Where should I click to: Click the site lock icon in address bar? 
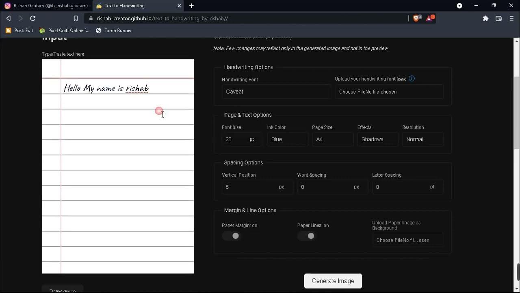91,18
